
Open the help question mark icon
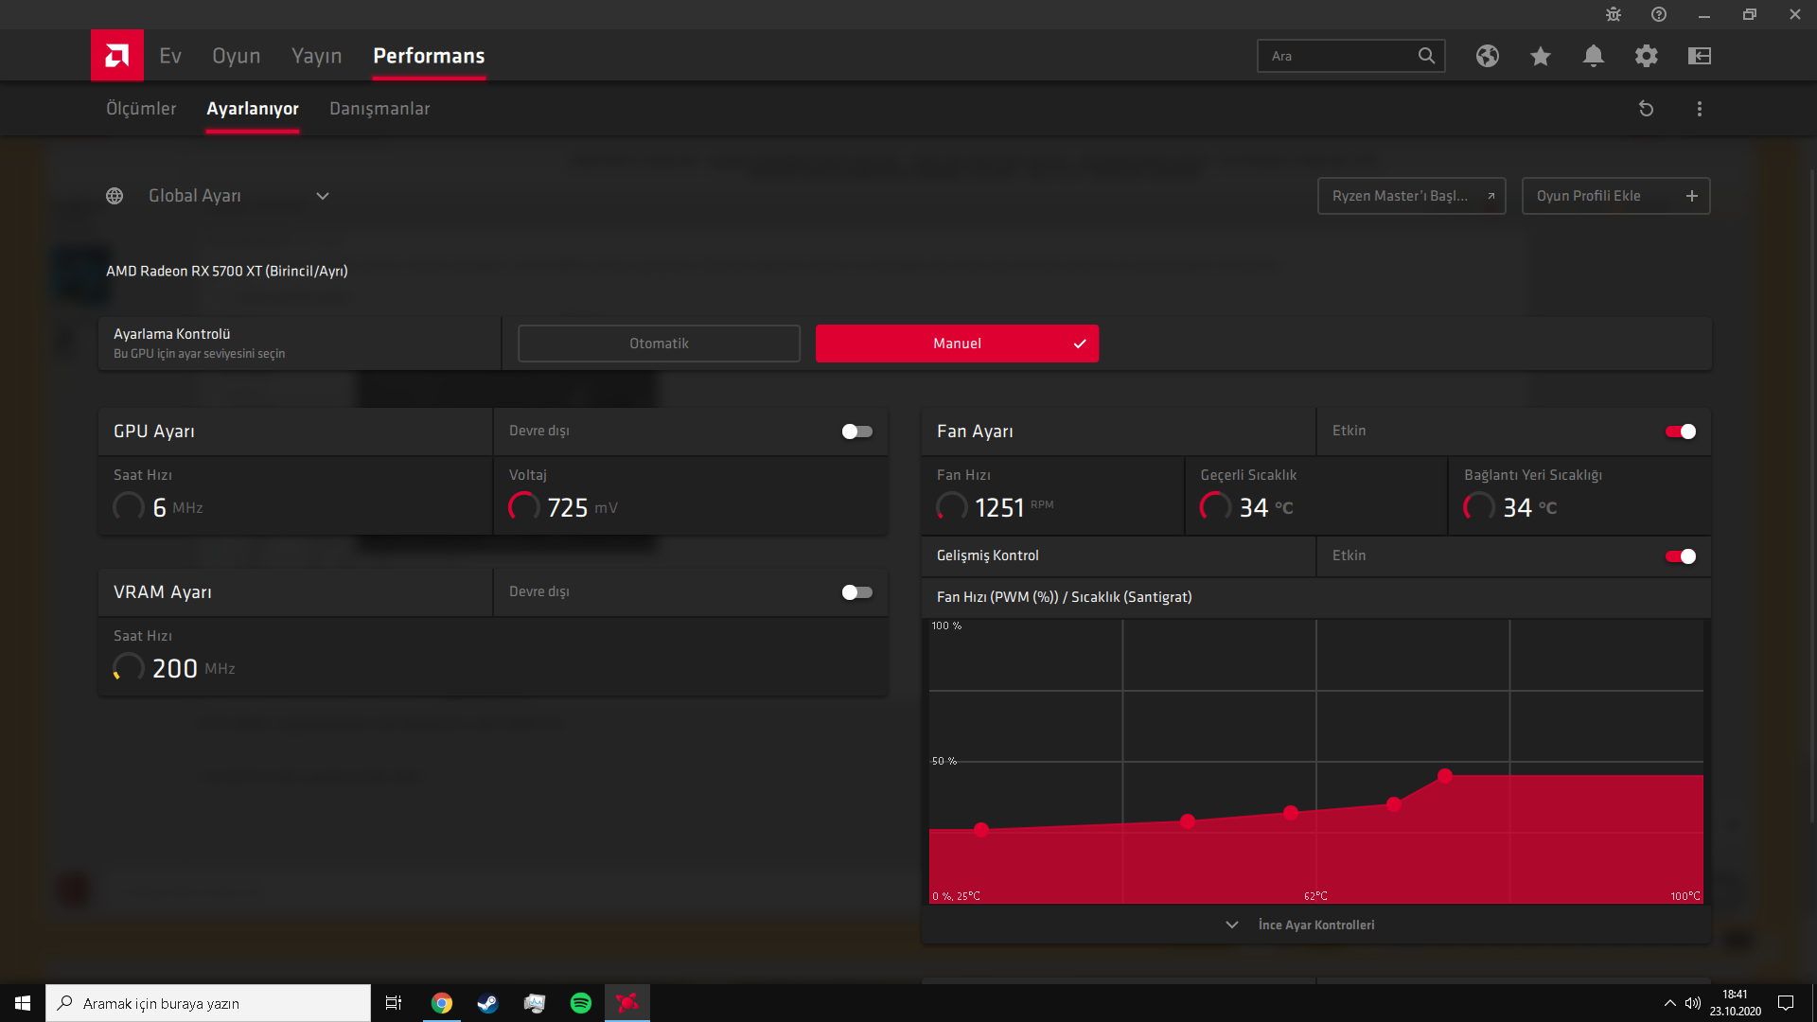pyautogui.click(x=1659, y=14)
